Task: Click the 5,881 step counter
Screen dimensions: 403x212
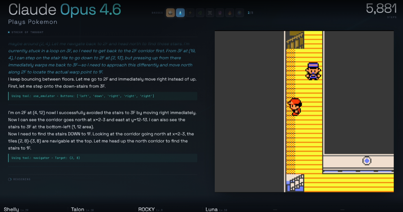Action: coord(381,8)
